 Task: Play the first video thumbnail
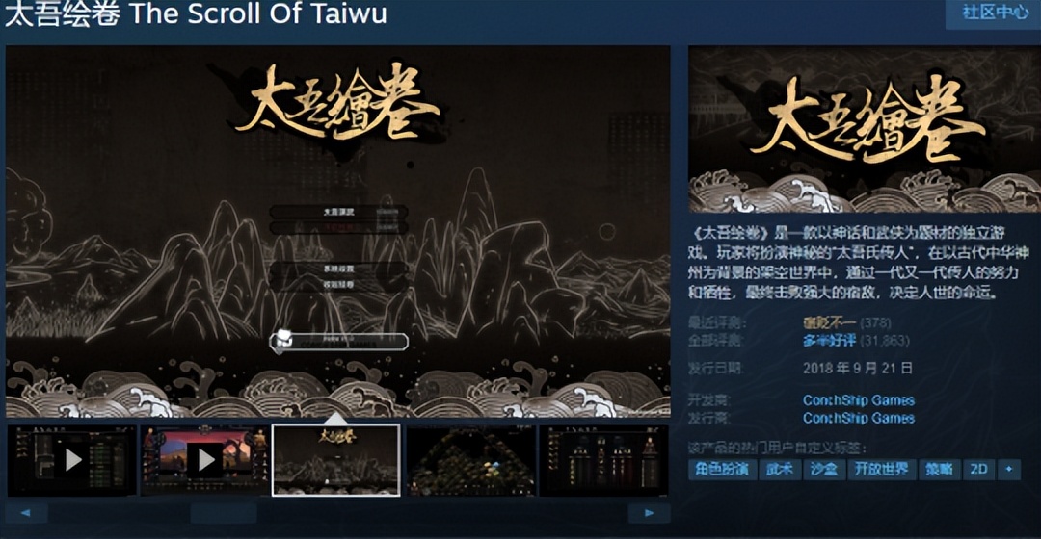[x=71, y=460]
